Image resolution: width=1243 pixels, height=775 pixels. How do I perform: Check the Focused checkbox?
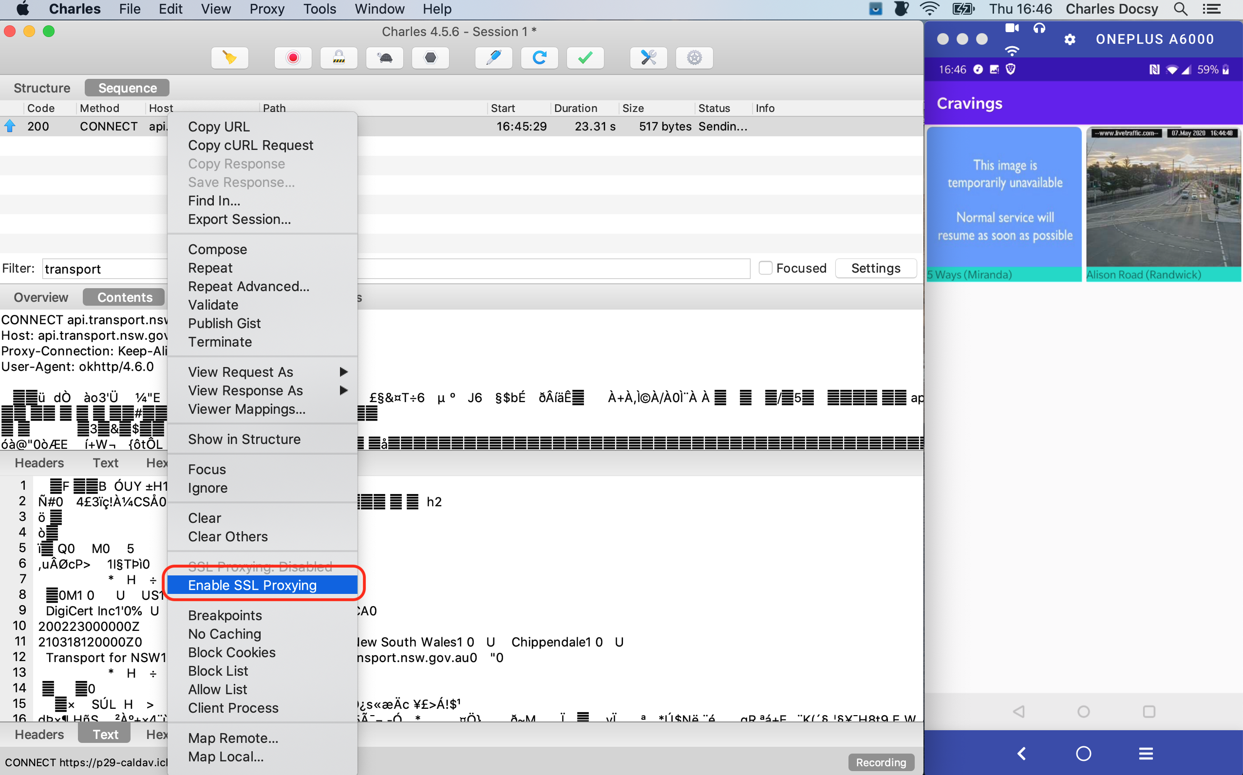click(765, 268)
